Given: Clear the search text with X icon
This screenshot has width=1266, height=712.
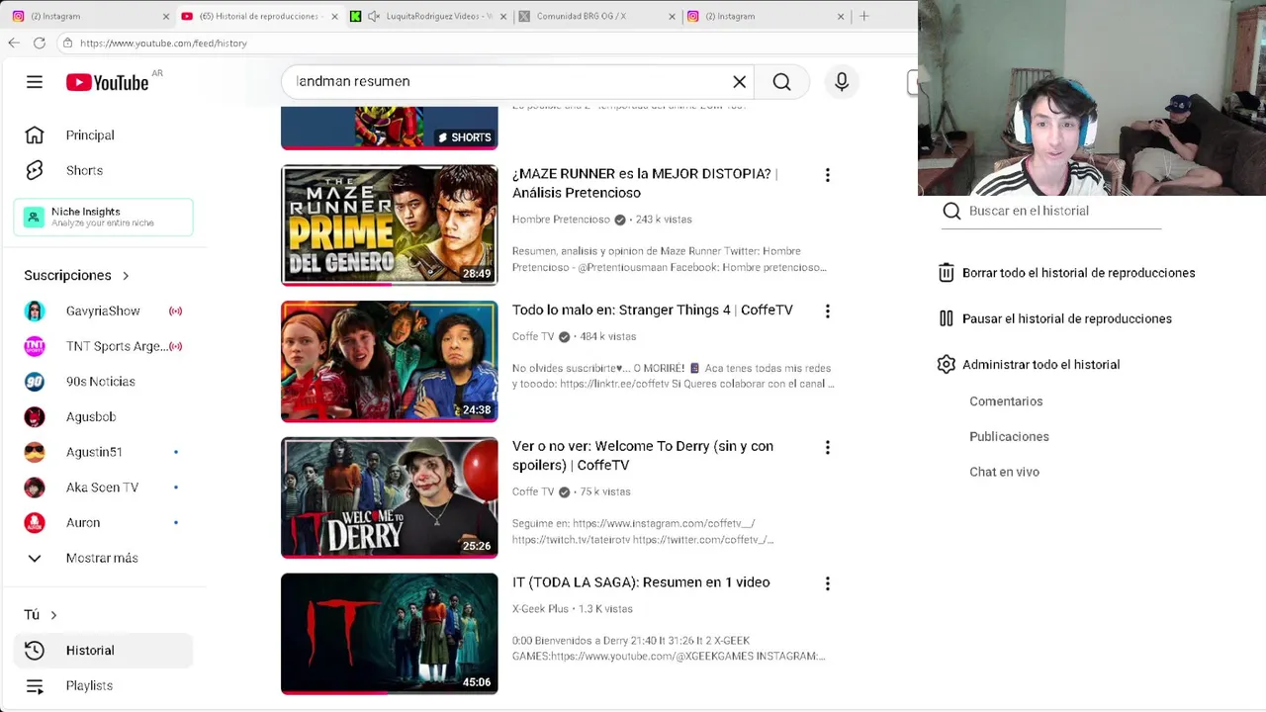Looking at the screenshot, I should [x=739, y=82].
